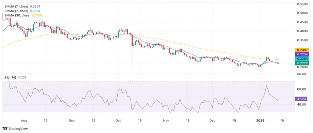Click the green 0.2222 current price label
The image size is (313, 133).
tap(302, 63)
